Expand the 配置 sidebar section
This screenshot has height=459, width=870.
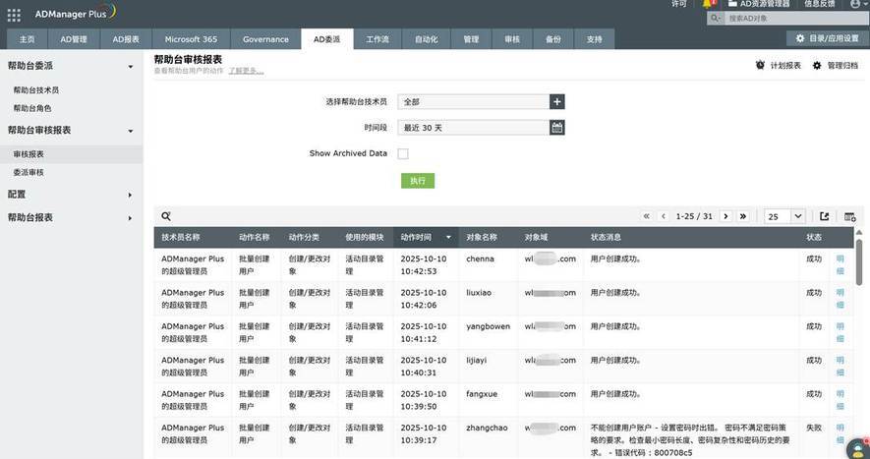click(x=131, y=195)
